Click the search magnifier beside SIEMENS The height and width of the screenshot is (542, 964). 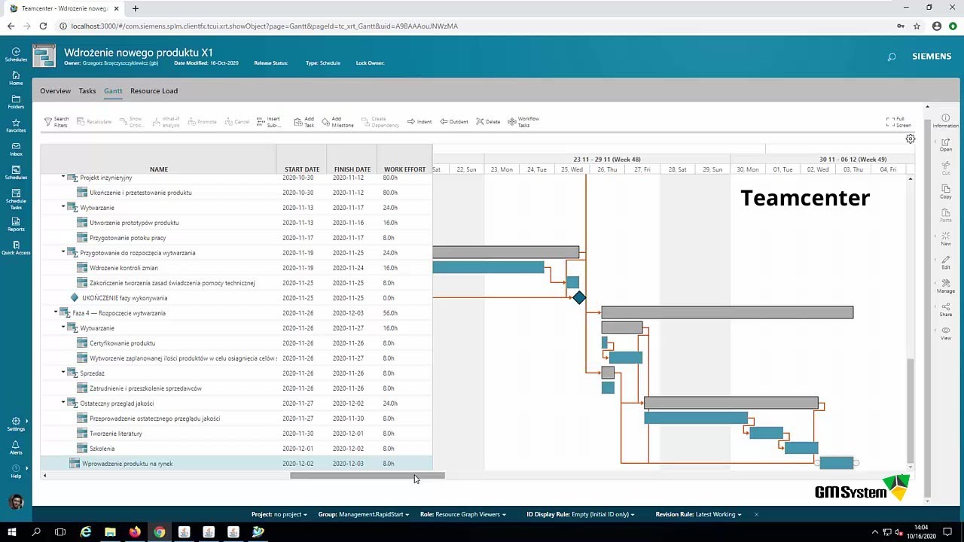(892, 57)
